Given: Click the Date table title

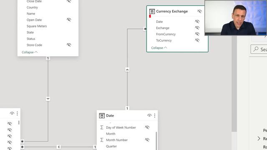Looking at the screenshot, I should pyautogui.click(x=110, y=116).
